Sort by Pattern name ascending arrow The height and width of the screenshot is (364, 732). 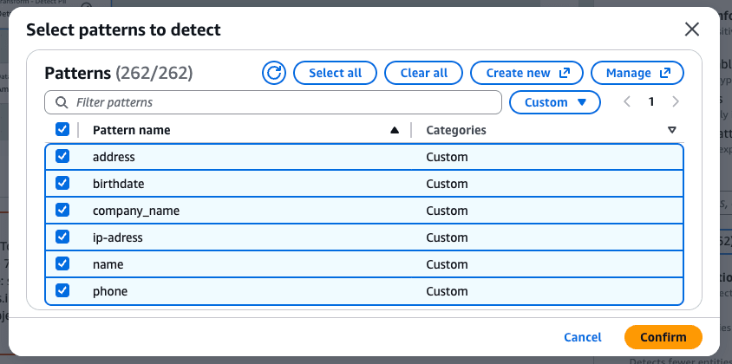click(395, 130)
